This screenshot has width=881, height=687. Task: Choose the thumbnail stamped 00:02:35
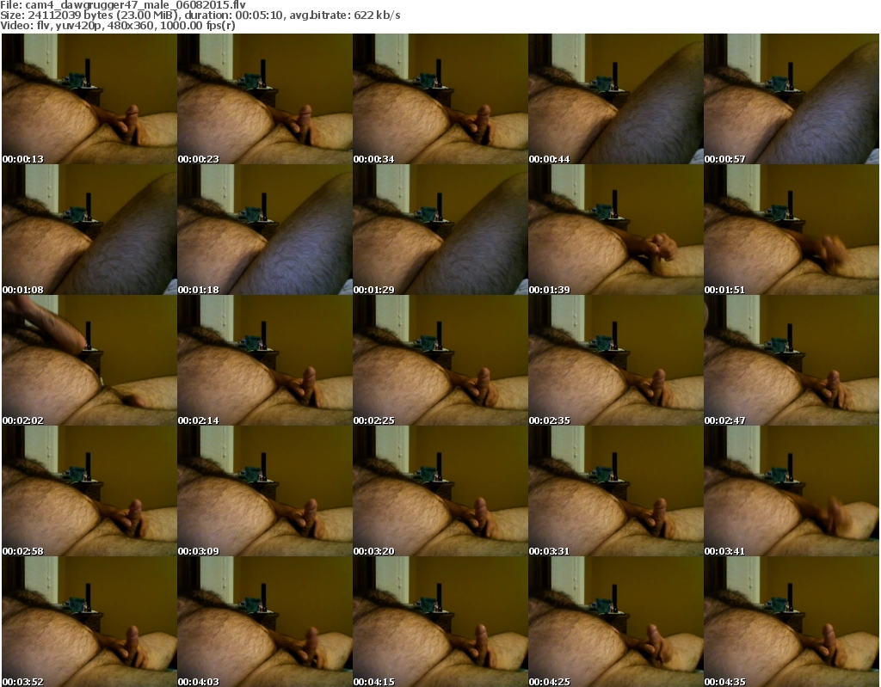(616, 360)
